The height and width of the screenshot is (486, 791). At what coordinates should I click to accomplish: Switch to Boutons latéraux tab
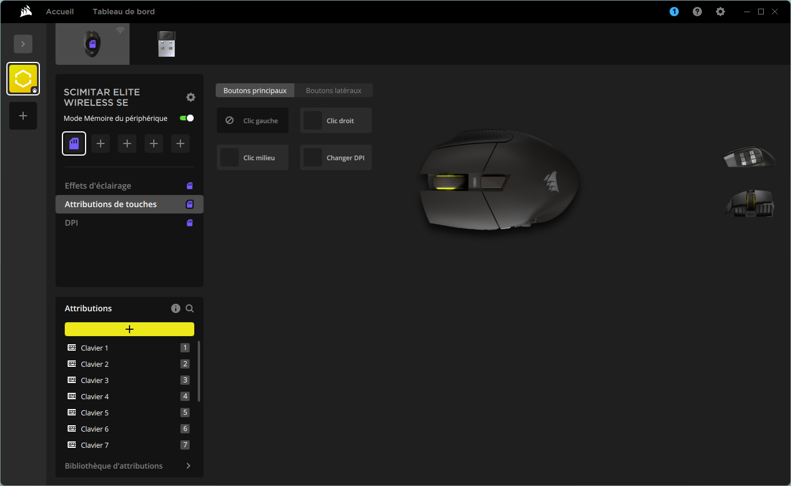pyautogui.click(x=334, y=90)
